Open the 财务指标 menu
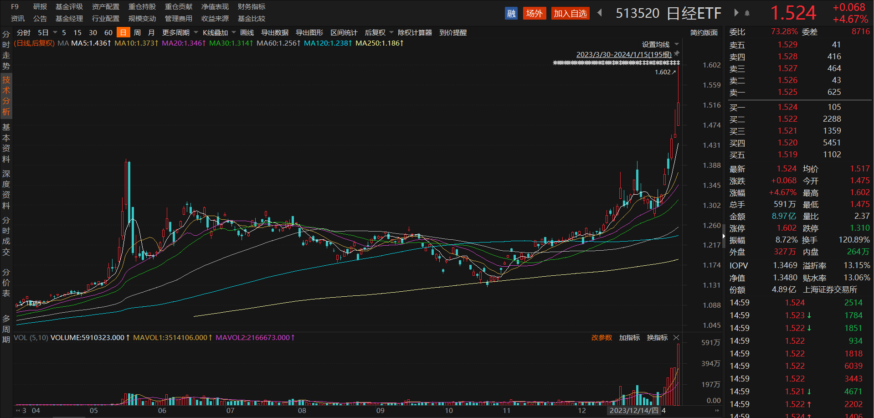The height and width of the screenshot is (418, 874). (252, 7)
